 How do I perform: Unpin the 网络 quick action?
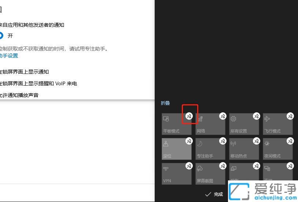coord(222,116)
